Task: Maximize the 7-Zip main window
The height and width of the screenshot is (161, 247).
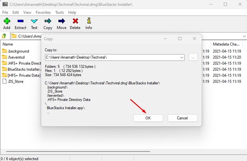Action: [x=226, y=4]
